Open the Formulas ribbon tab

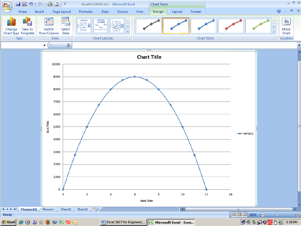[86, 11]
